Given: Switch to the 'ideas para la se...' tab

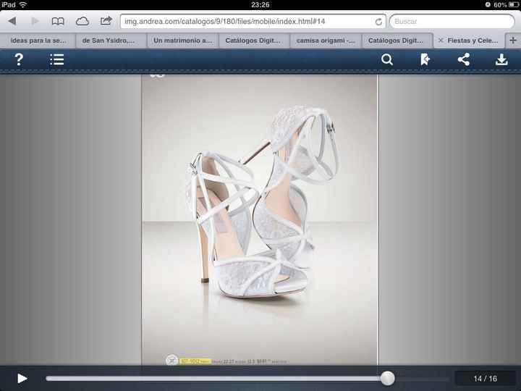Looking at the screenshot, I should (x=38, y=41).
